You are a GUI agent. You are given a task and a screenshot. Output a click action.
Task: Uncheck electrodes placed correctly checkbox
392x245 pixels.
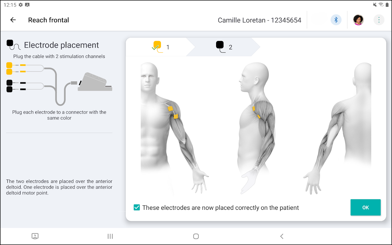[x=137, y=208]
